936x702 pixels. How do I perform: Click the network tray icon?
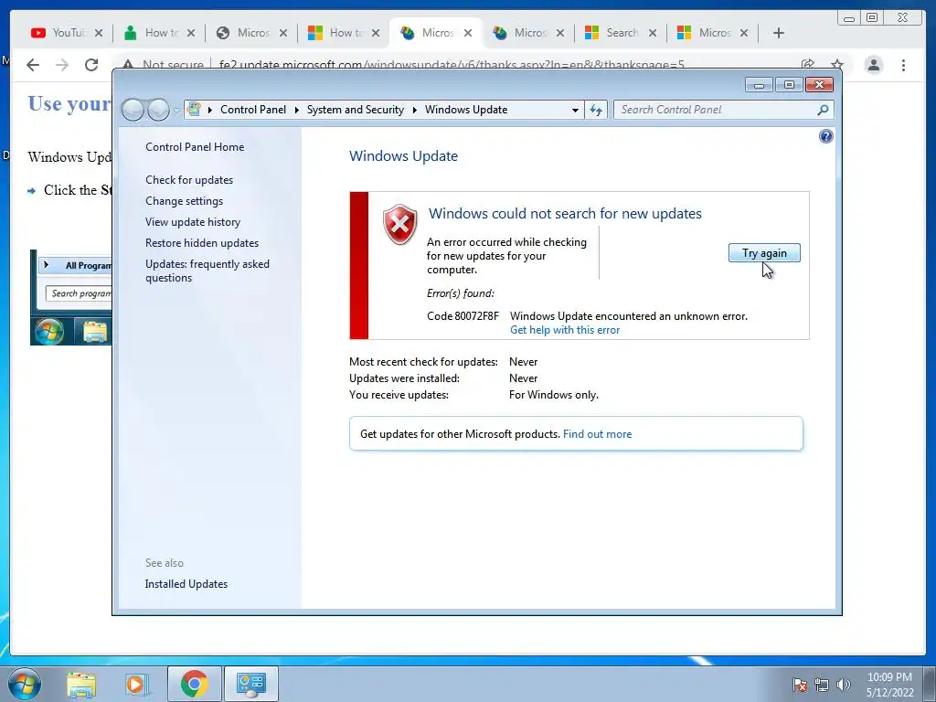822,685
